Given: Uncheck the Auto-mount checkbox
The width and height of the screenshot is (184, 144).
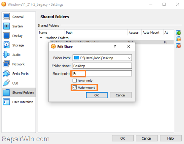Looking at the screenshot, I should pyautogui.click(x=75, y=88).
